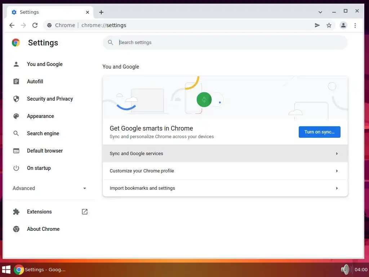The image size is (369, 277).
Task: Click the Chrome icon beside About Chrome
Action: pyautogui.click(x=16, y=229)
